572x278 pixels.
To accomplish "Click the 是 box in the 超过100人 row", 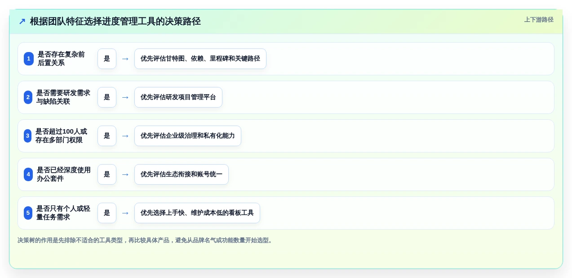I will pyautogui.click(x=107, y=136).
